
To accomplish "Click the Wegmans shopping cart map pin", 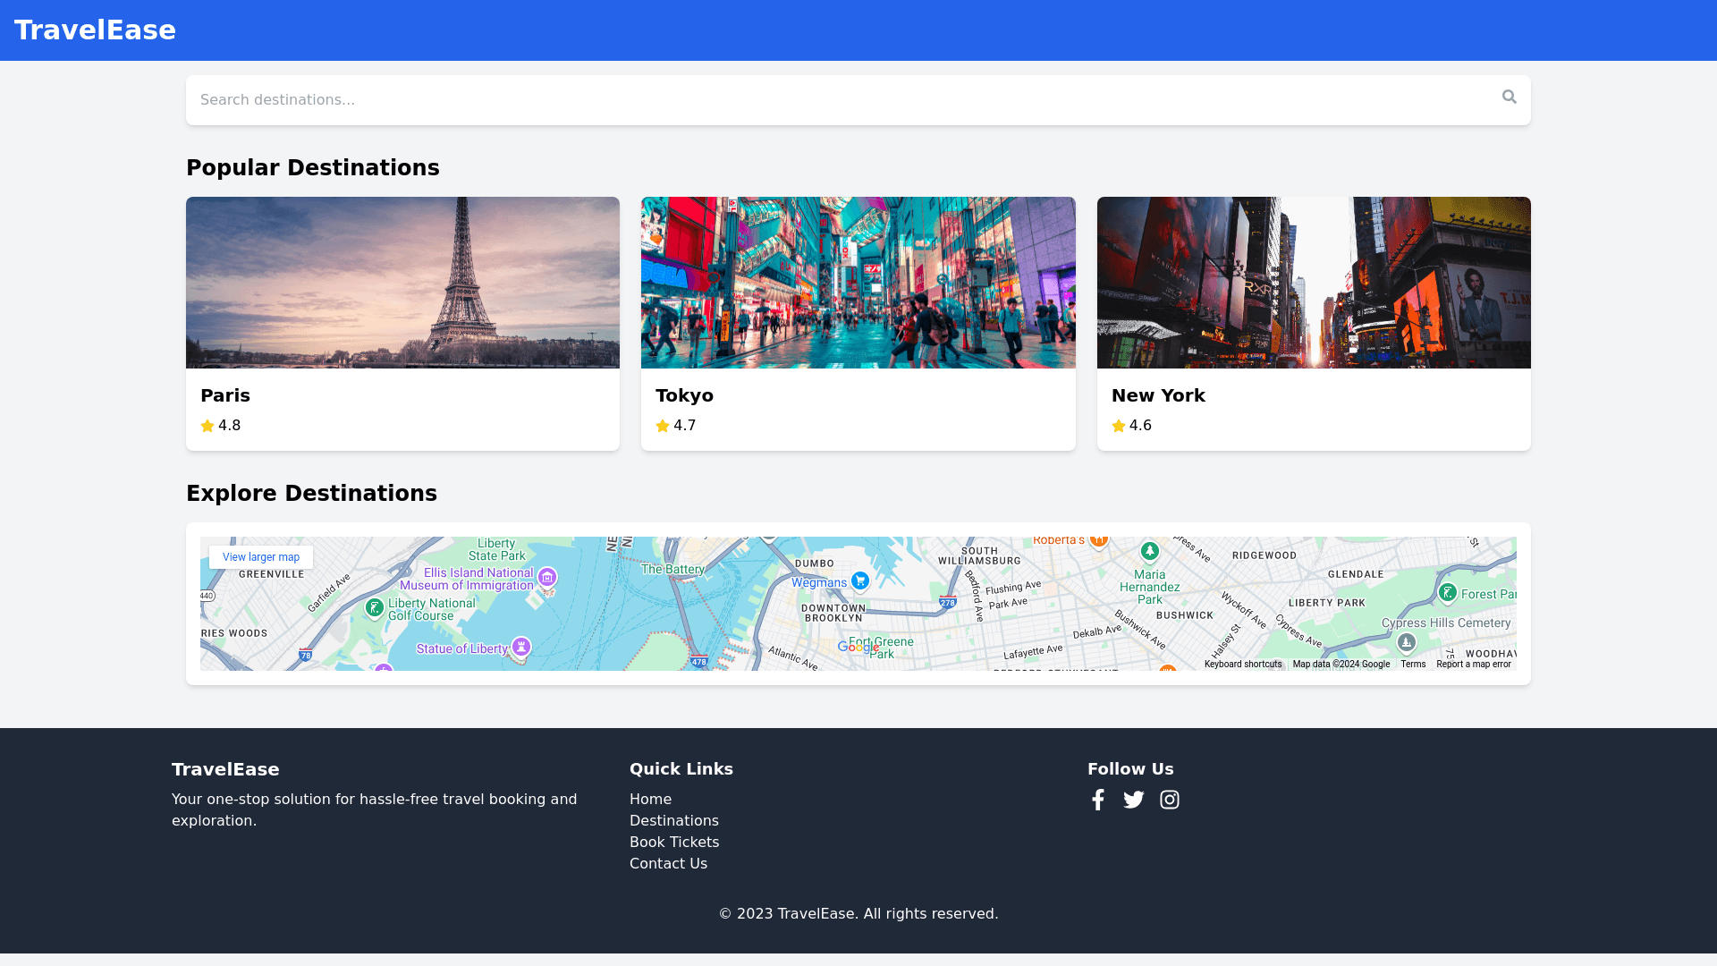I will (x=859, y=580).
